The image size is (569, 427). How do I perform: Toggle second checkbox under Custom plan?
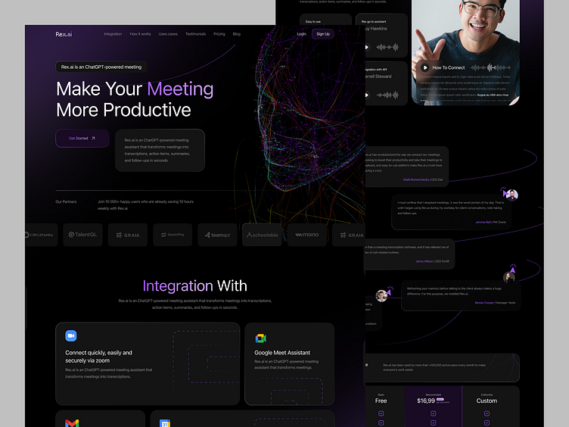487,422
